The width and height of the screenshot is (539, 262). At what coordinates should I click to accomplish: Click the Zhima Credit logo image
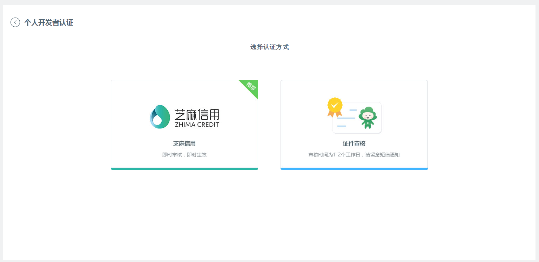click(184, 116)
